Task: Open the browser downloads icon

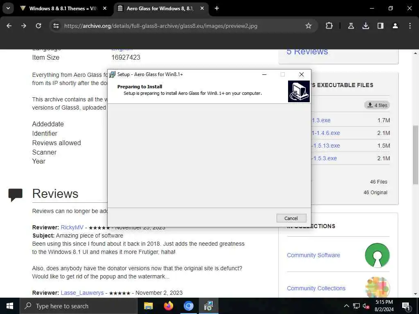Action: (x=365, y=26)
